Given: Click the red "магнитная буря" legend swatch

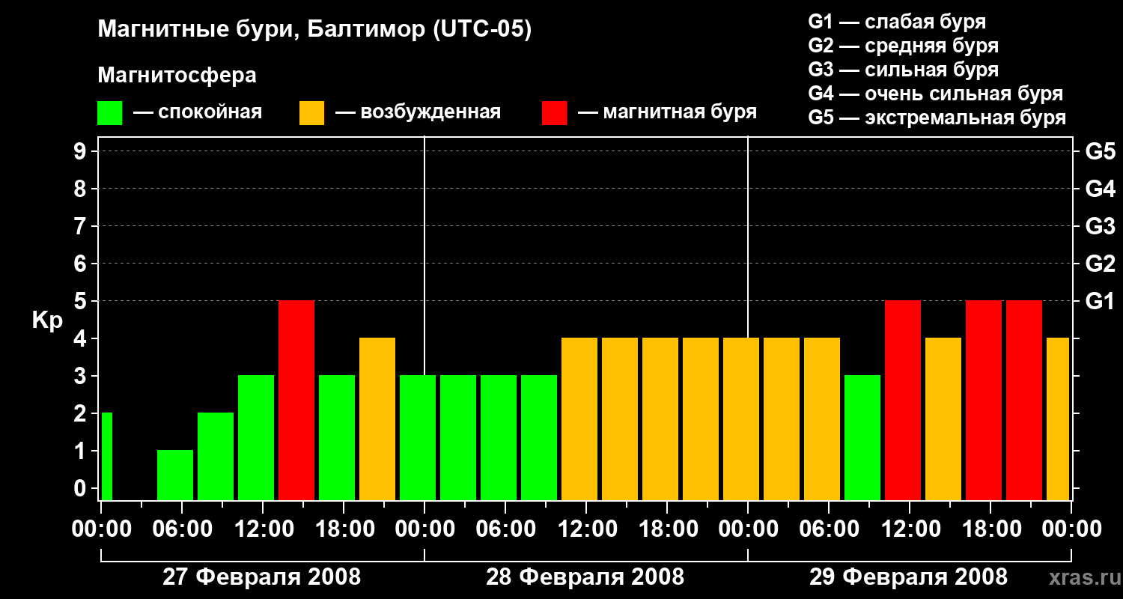Looking at the screenshot, I should (x=554, y=113).
